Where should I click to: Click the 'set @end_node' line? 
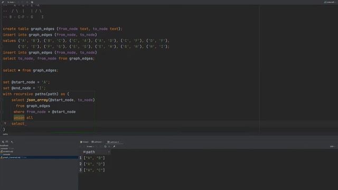click(x=24, y=88)
